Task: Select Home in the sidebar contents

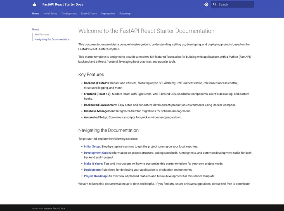Action: pos(35,29)
